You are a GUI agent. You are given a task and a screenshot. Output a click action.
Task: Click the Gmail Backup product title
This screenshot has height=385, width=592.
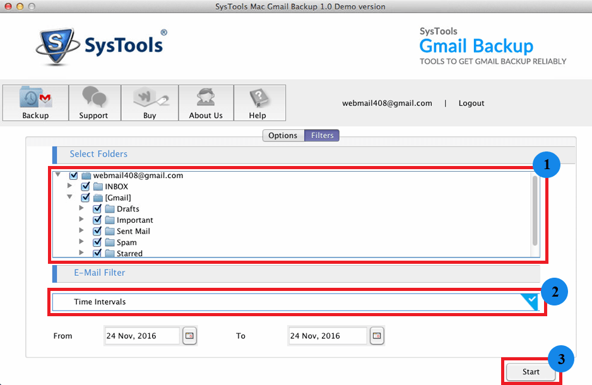476,46
